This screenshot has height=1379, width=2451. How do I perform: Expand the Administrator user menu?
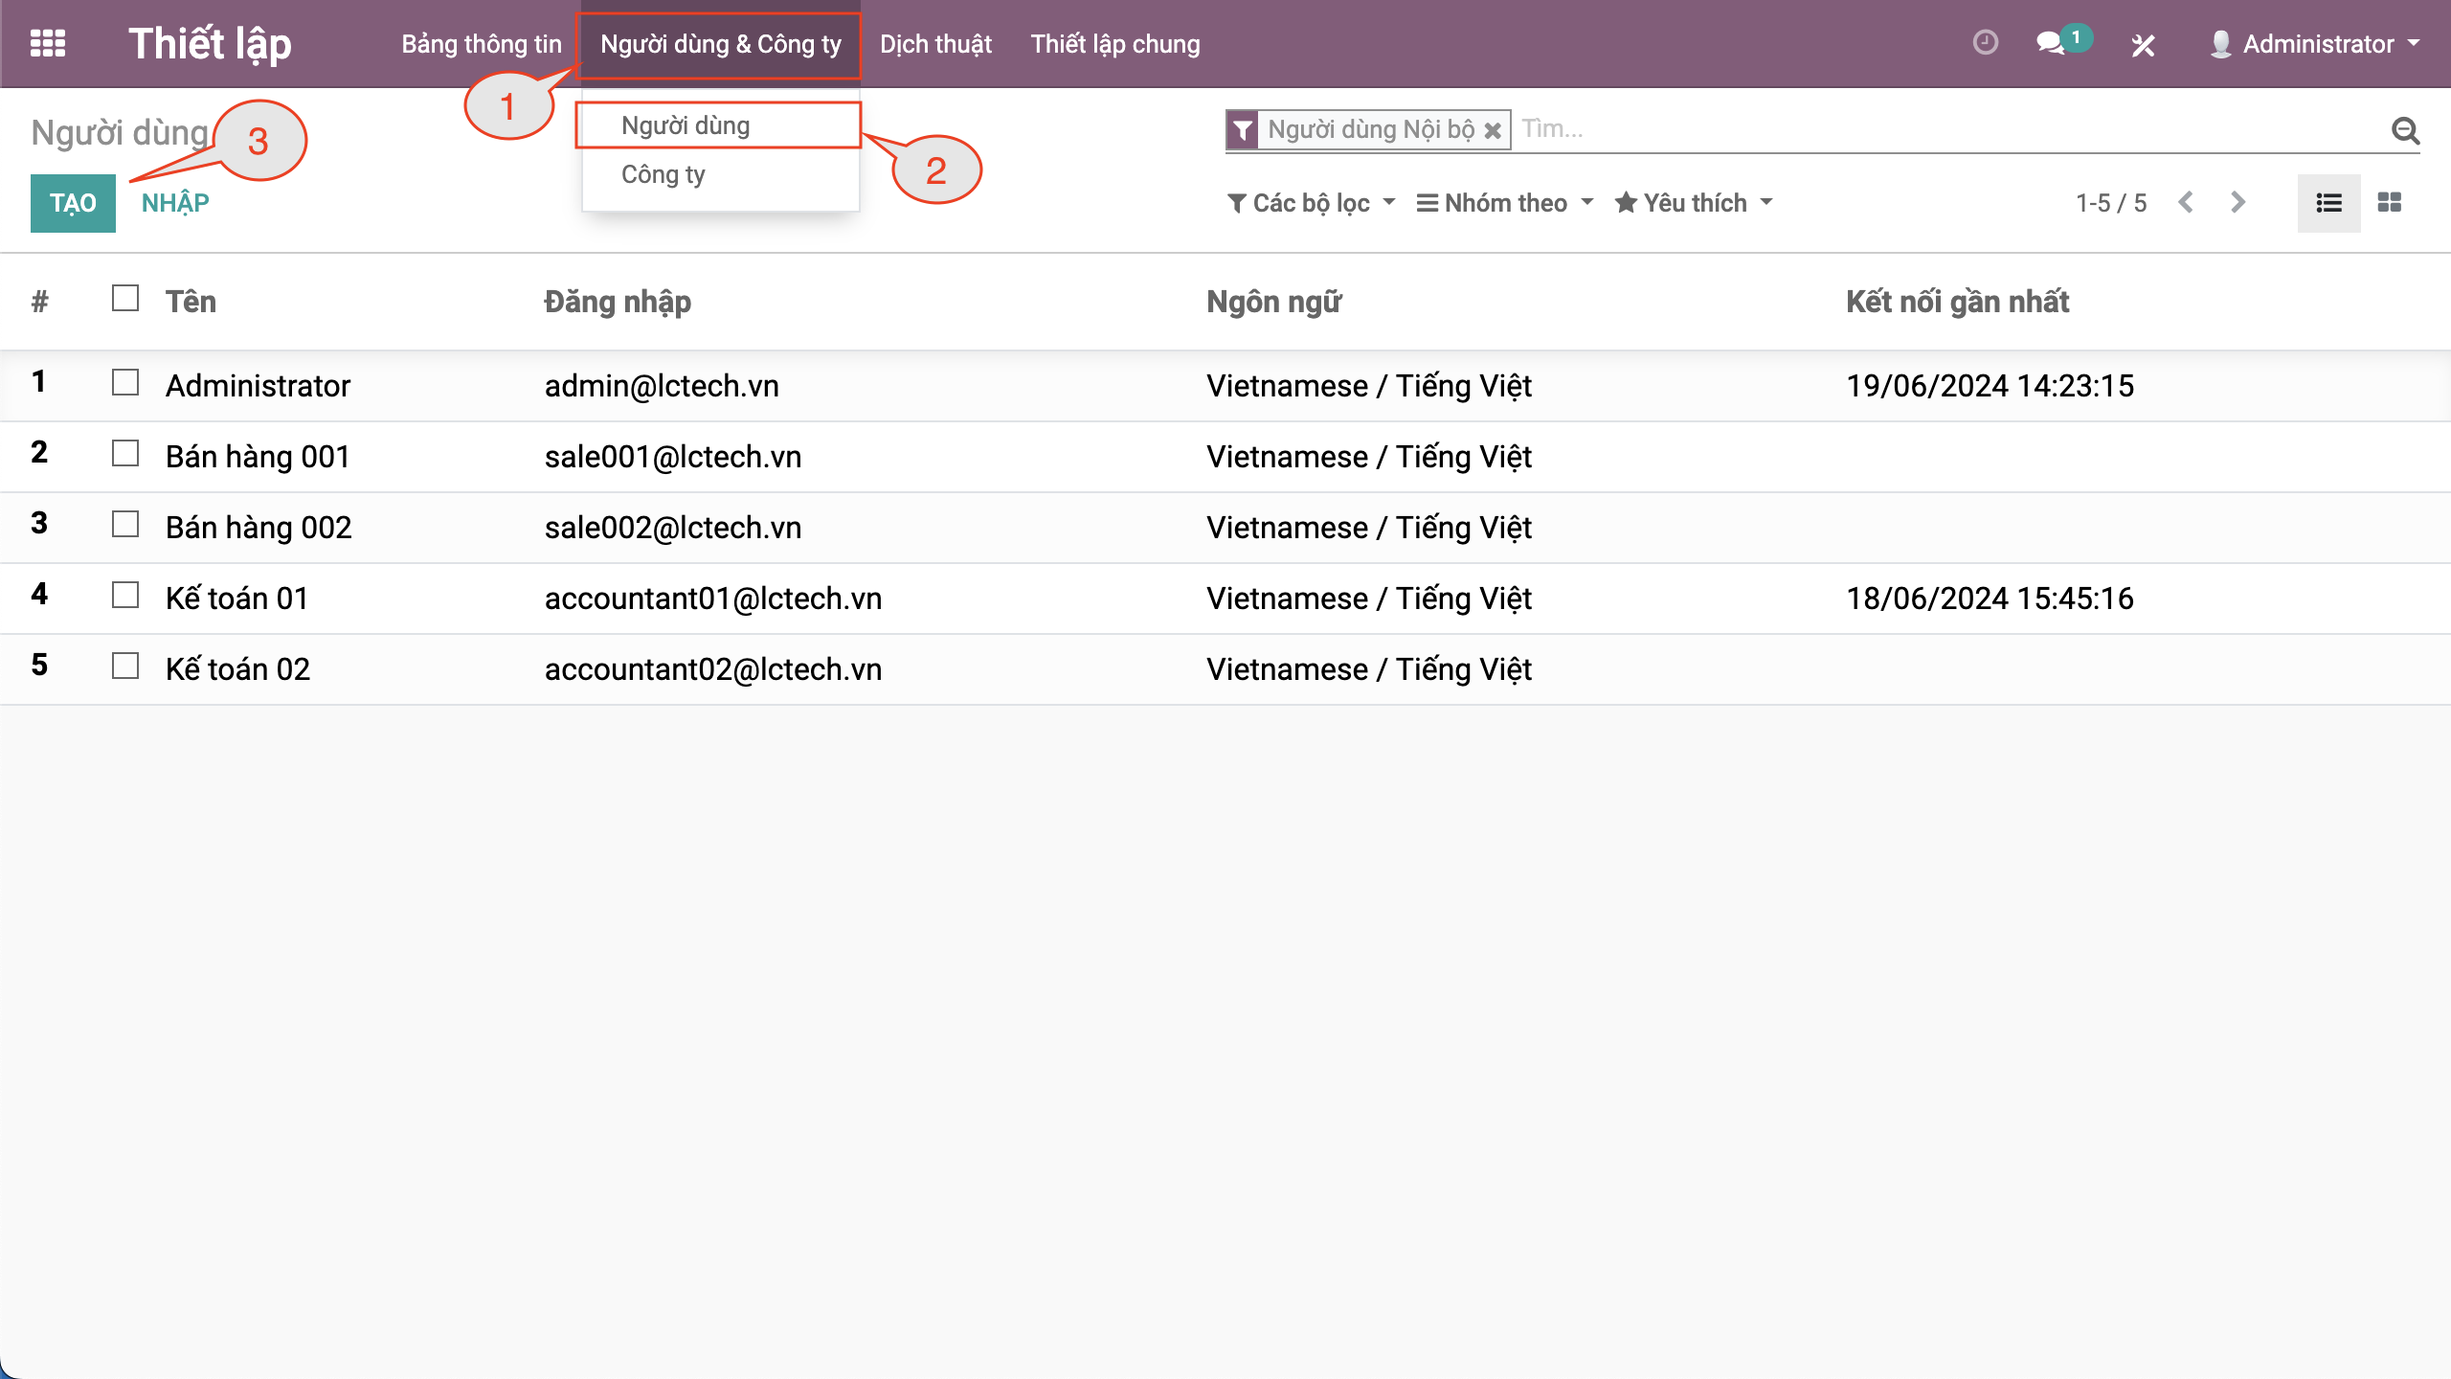(2317, 44)
